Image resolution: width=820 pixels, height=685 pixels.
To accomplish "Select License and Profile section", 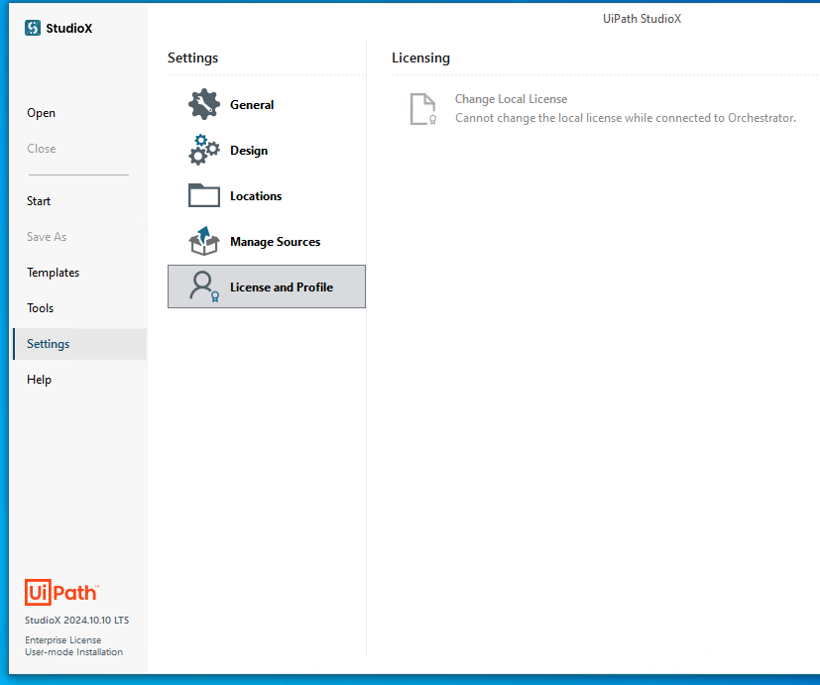I will point(266,286).
